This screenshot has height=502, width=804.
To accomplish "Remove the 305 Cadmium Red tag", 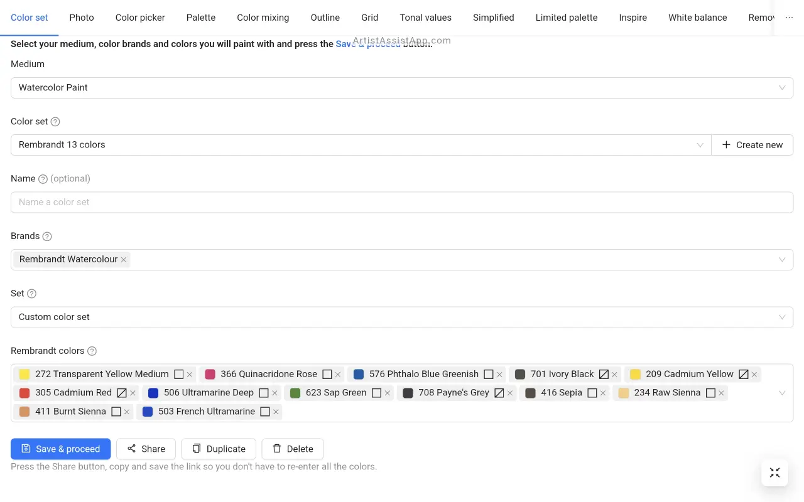I will 133,393.
